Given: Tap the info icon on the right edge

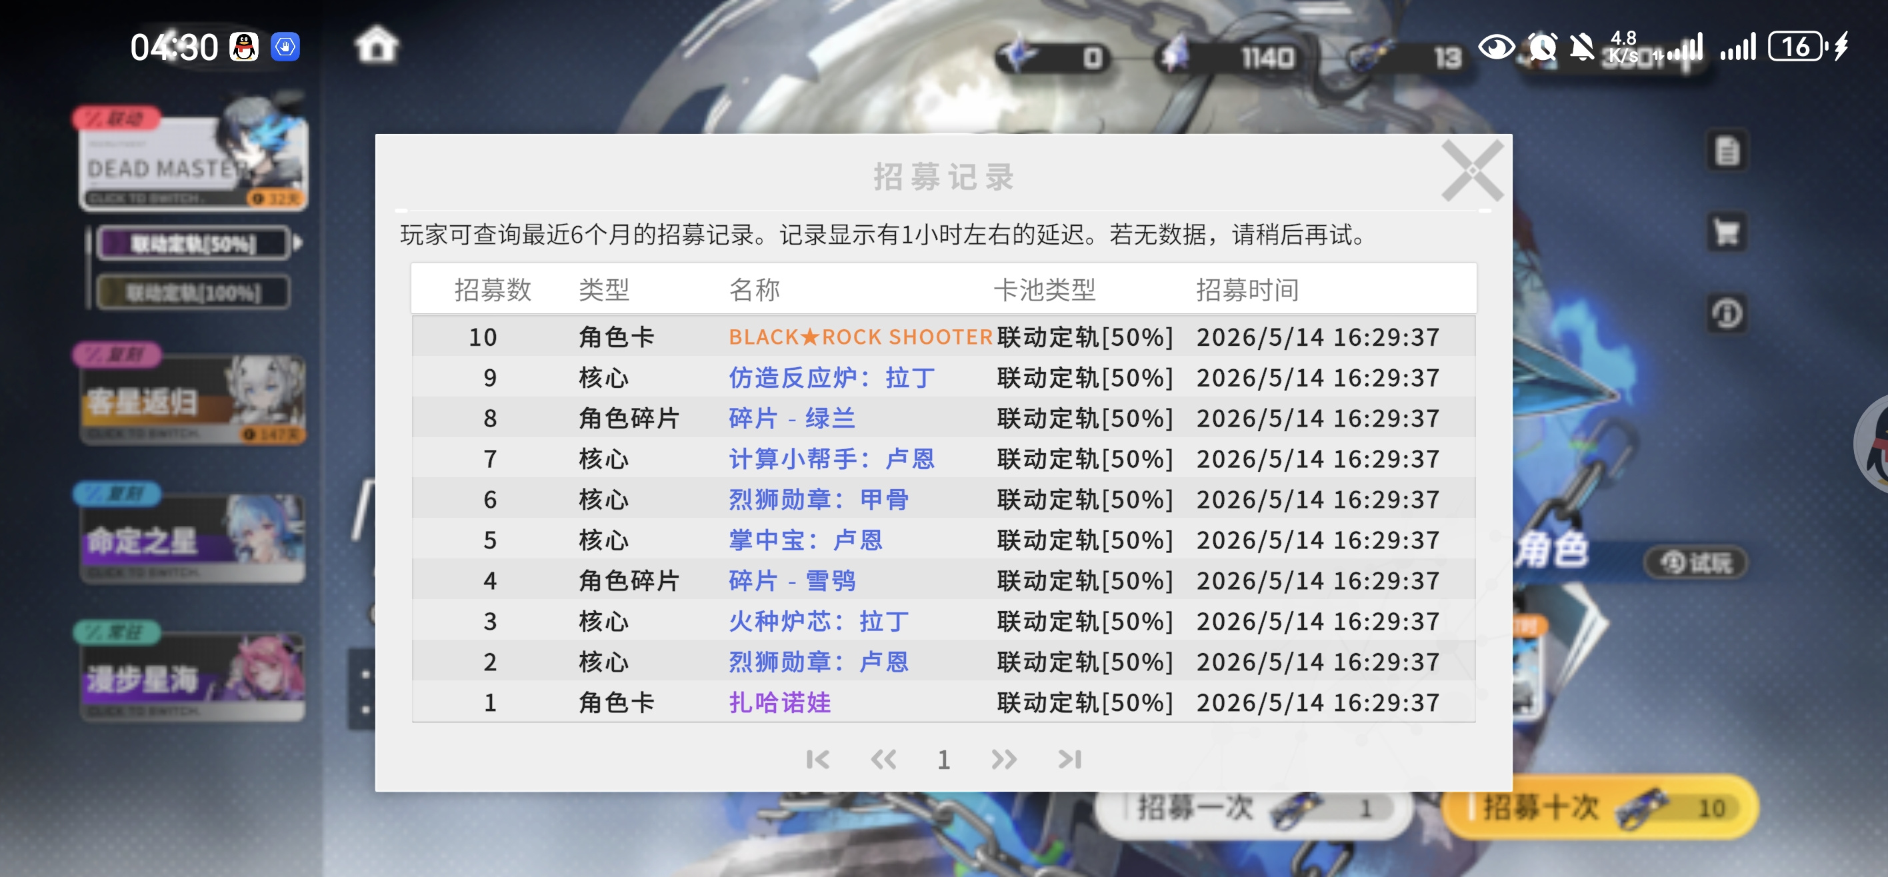Looking at the screenshot, I should [1727, 315].
